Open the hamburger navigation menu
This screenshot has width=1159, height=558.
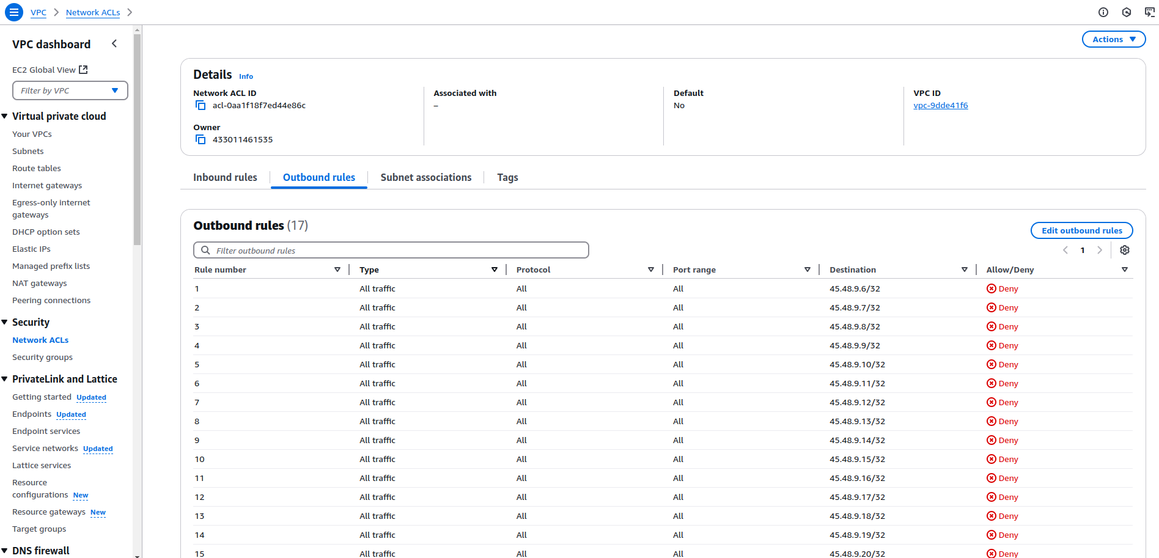click(13, 12)
